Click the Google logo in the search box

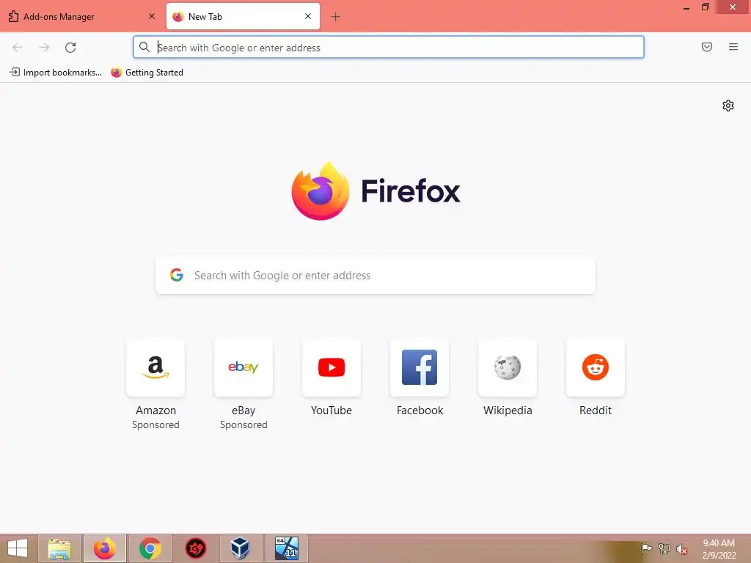tap(177, 275)
